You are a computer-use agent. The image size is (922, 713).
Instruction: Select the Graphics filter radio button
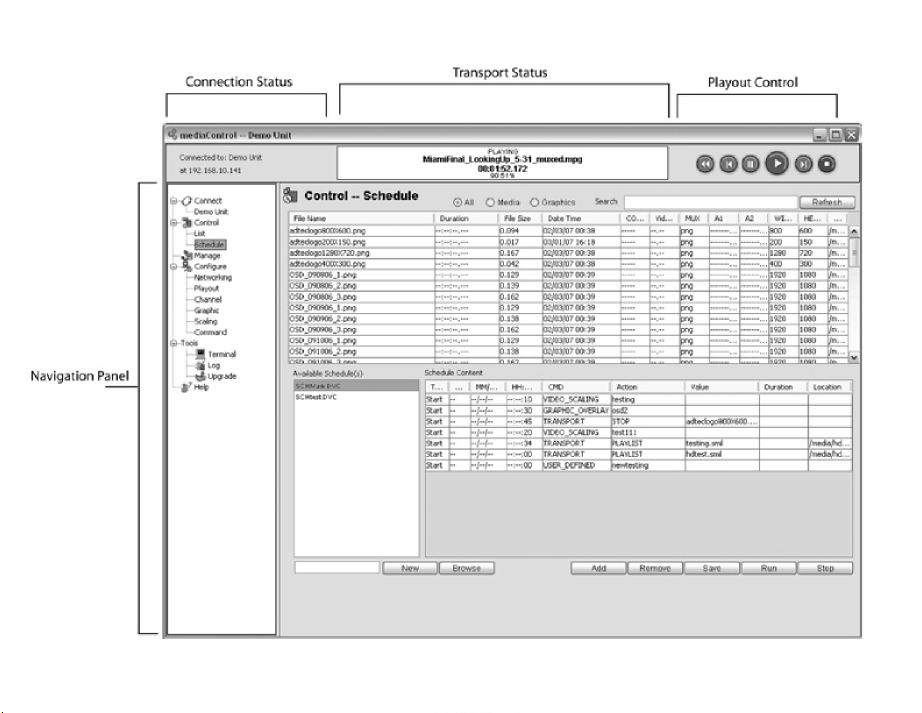[534, 203]
